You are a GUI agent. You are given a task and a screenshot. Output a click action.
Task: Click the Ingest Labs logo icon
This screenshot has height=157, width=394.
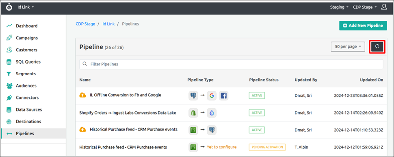(x=9, y=7)
